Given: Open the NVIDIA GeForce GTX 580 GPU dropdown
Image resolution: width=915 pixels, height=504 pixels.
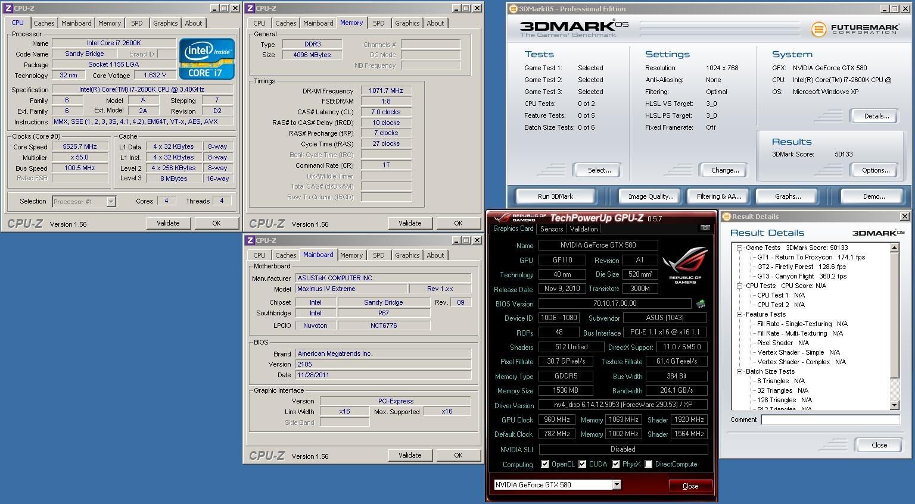Looking at the screenshot, I should pyautogui.click(x=617, y=484).
